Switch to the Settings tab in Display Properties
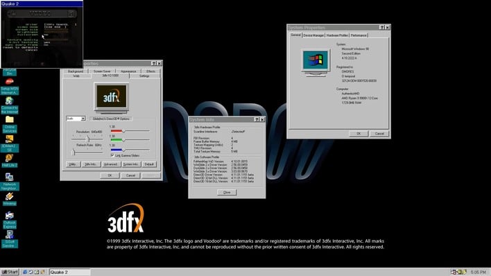This screenshot has width=491, height=276. pos(144,76)
